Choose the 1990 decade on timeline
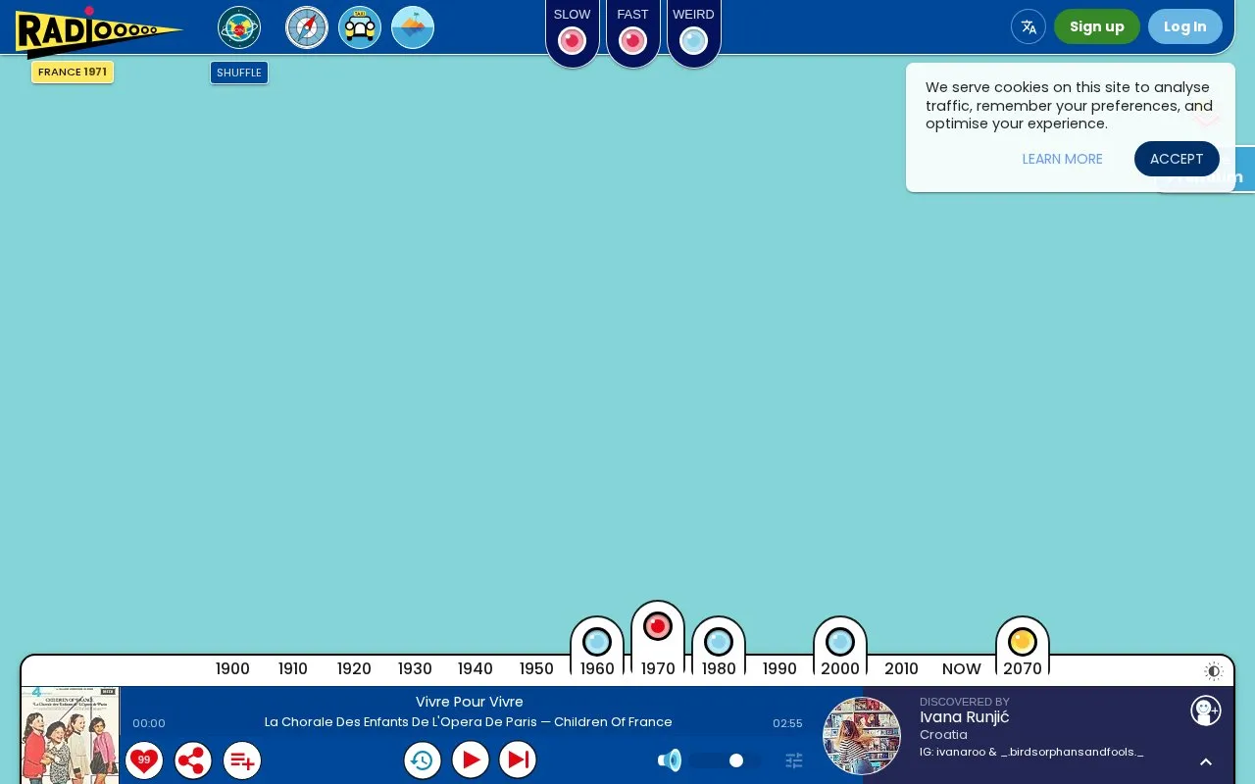Screen dimensions: 1255x784 (x=779, y=668)
